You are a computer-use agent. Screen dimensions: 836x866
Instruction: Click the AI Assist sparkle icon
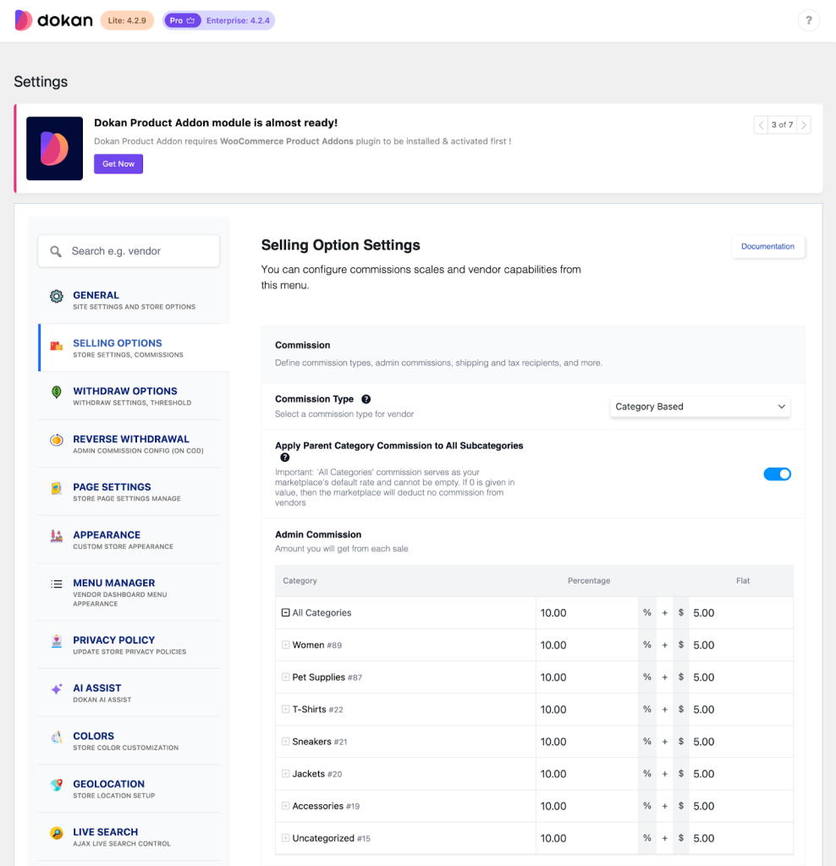click(57, 688)
